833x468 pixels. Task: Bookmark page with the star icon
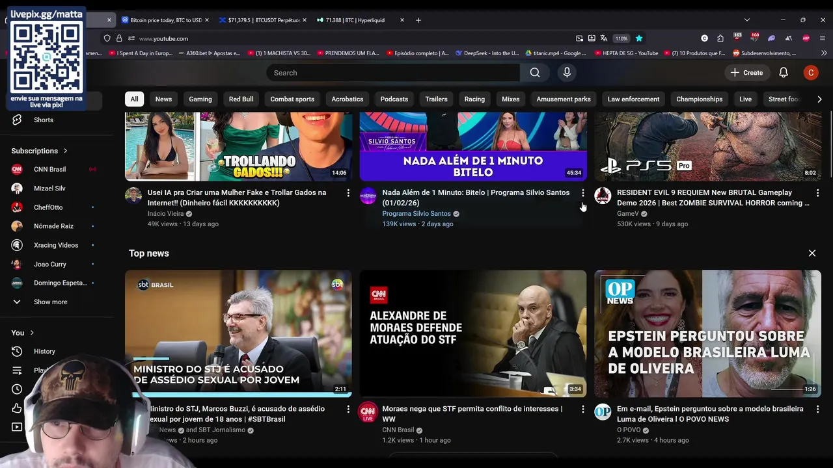point(639,38)
